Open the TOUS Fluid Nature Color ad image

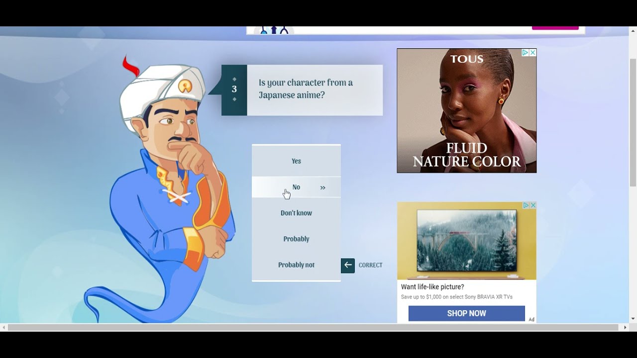(x=466, y=110)
